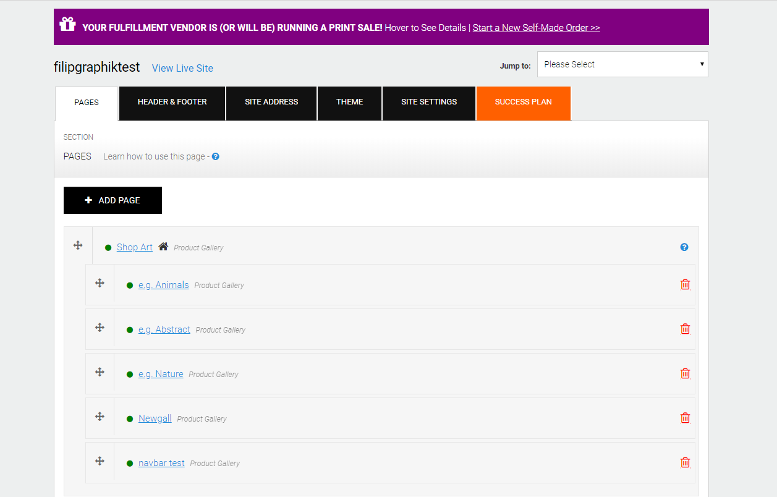
Task: Click trash icon for e.g. Abstract
Action: [685, 329]
